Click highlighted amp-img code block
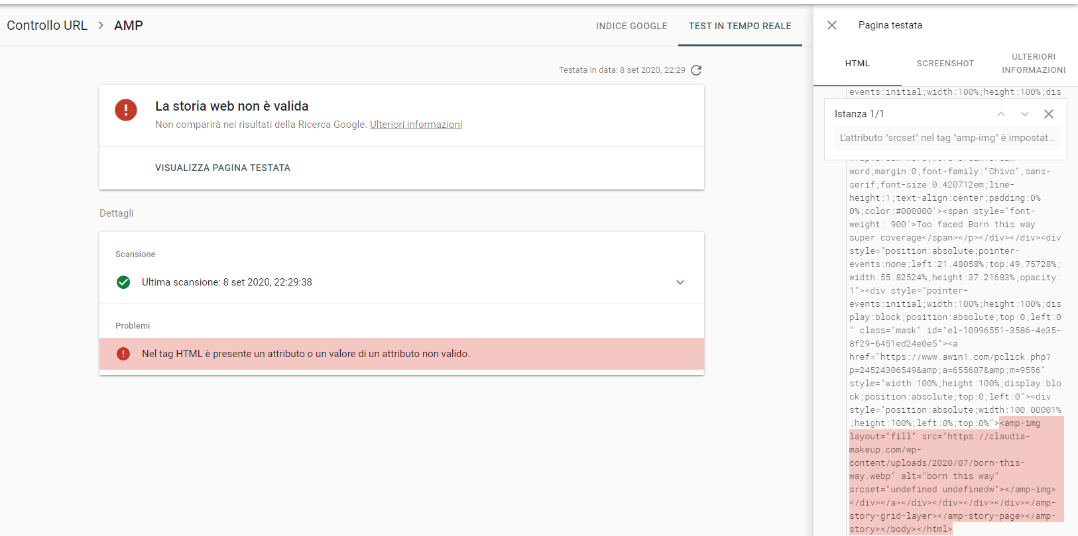This screenshot has height=536, width=1078. (956, 476)
